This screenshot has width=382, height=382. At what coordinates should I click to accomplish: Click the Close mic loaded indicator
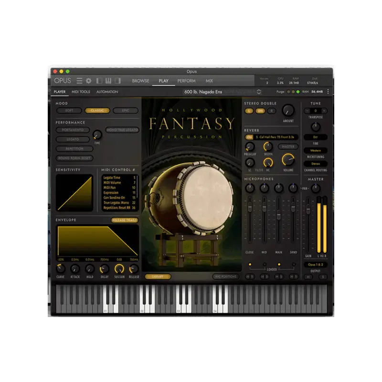(x=250, y=265)
